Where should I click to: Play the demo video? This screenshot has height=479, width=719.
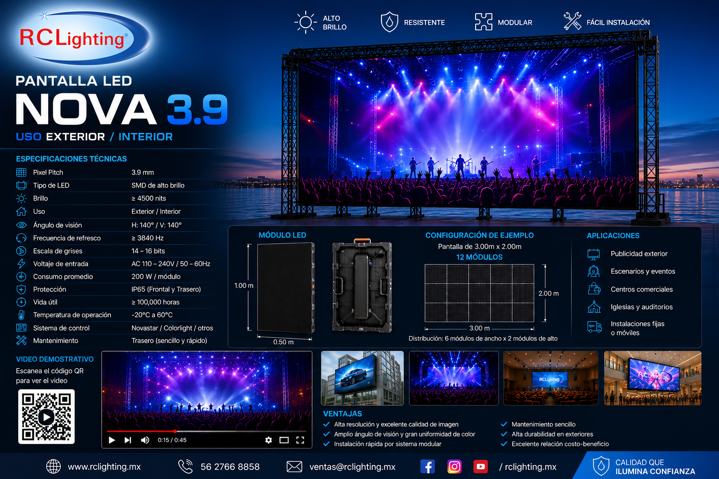tap(112, 440)
